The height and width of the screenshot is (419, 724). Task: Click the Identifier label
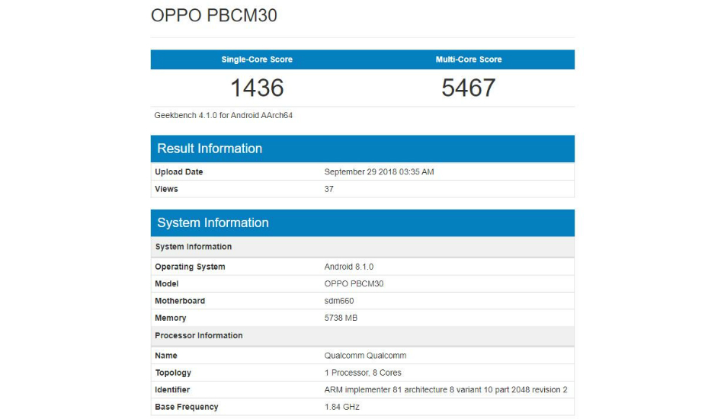(x=172, y=390)
